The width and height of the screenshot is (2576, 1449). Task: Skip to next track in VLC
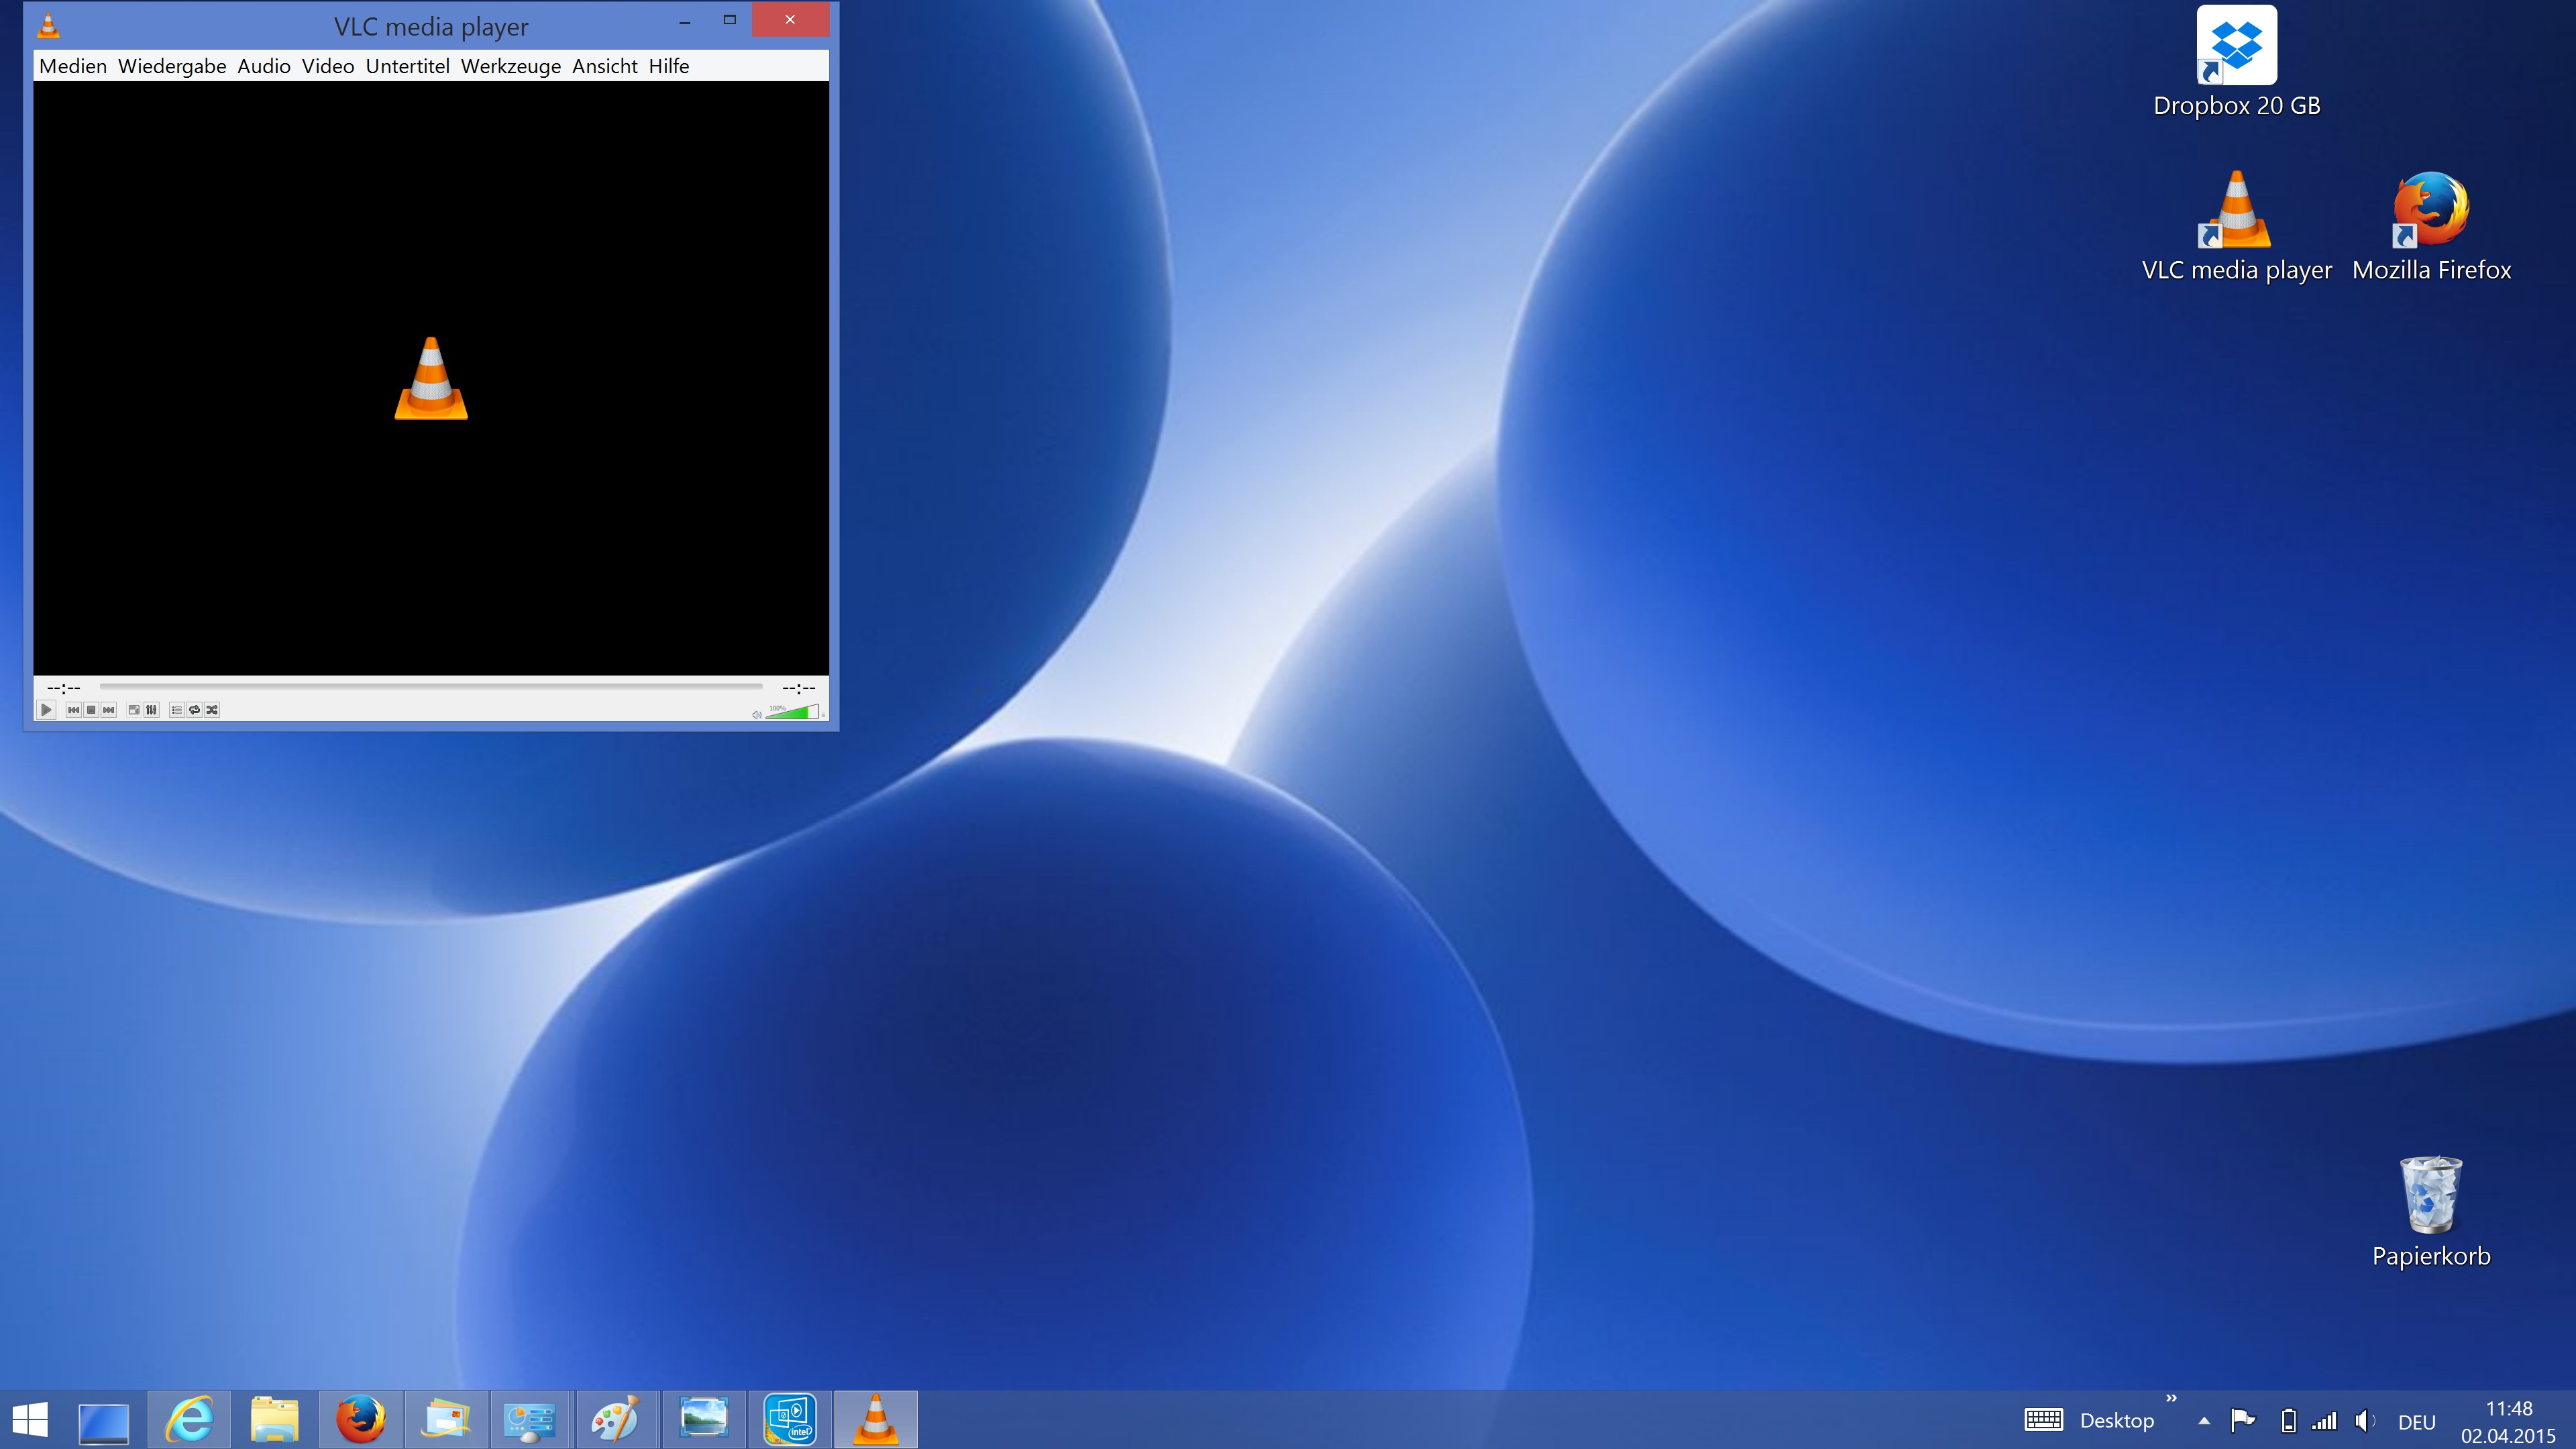[x=109, y=710]
